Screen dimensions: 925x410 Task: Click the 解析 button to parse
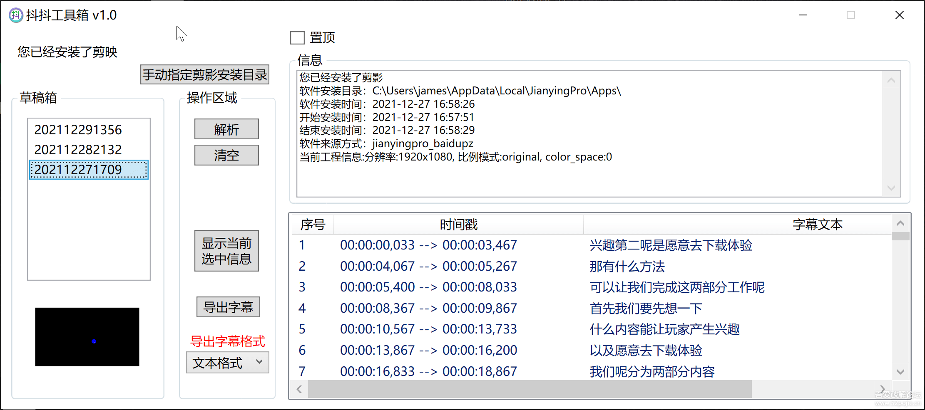click(226, 129)
